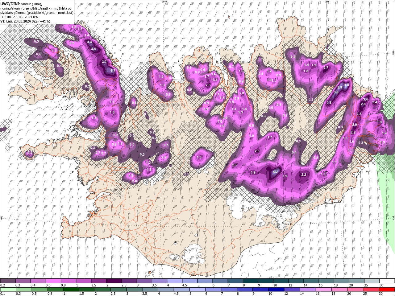The image size is (395, 296).
Task: Click the white 30 mm snow legend swatch
Action: (x=387, y=281)
